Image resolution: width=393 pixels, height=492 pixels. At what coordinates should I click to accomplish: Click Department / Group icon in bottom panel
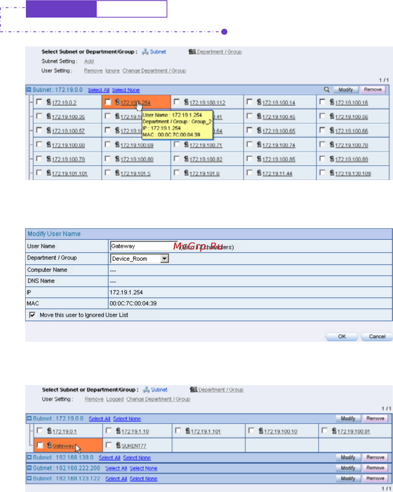pos(194,390)
